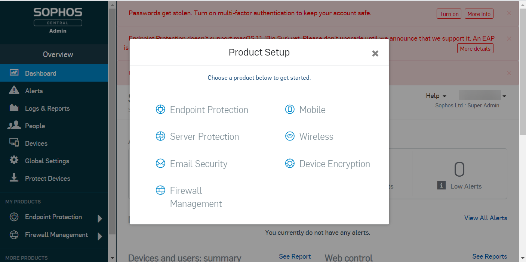The width and height of the screenshot is (526, 262).
Task: Click the Firewall Management icon in dialog
Action: coord(160,190)
